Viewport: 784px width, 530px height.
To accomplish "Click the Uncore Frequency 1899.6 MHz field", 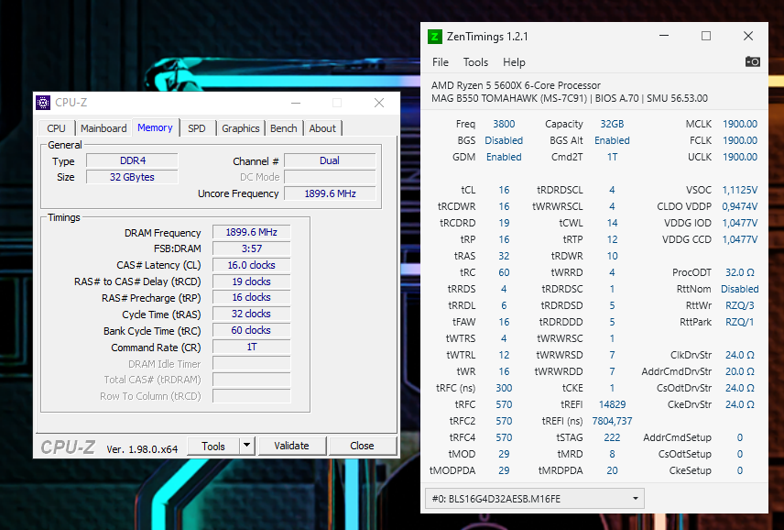I will coord(330,193).
